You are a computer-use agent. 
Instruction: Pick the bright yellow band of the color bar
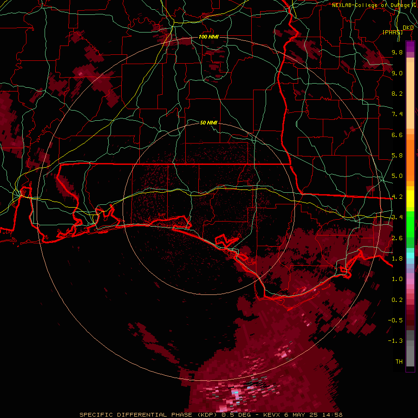click(410, 199)
